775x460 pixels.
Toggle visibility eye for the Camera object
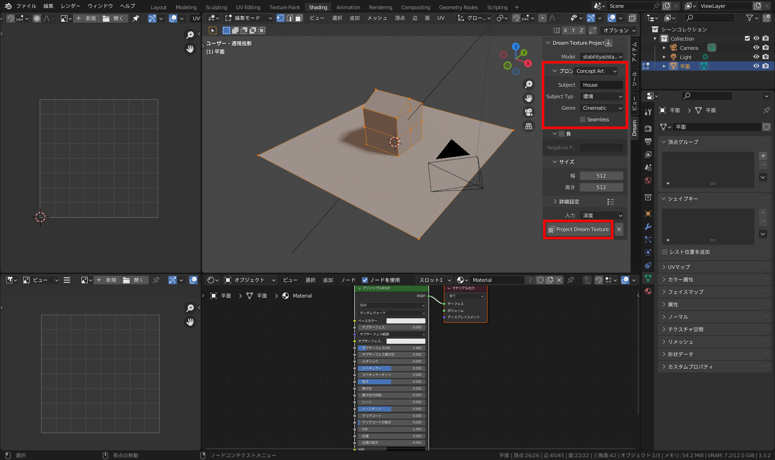coord(756,48)
